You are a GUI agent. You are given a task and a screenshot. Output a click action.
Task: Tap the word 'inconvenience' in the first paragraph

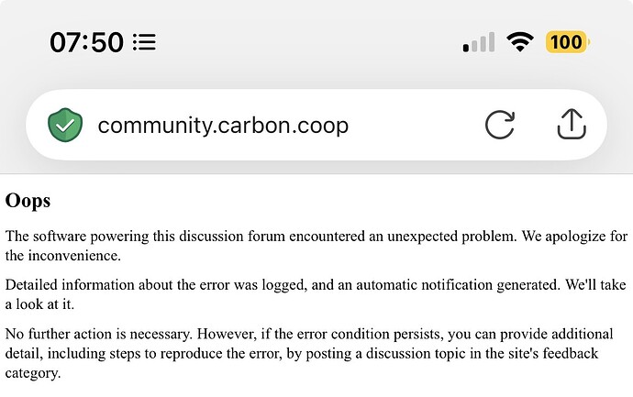pyautogui.click(x=73, y=256)
